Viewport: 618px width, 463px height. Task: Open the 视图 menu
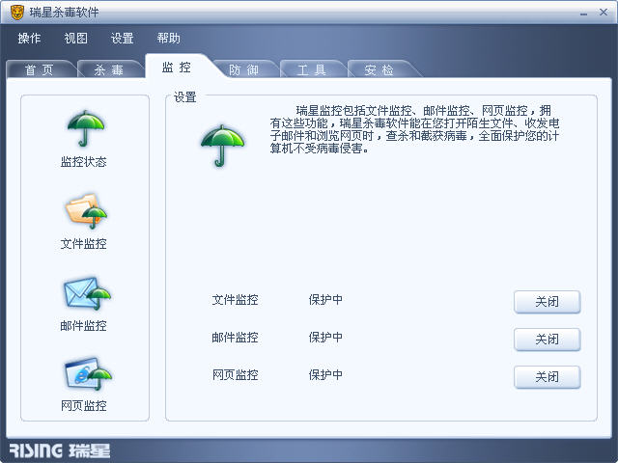[x=75, y=39]
